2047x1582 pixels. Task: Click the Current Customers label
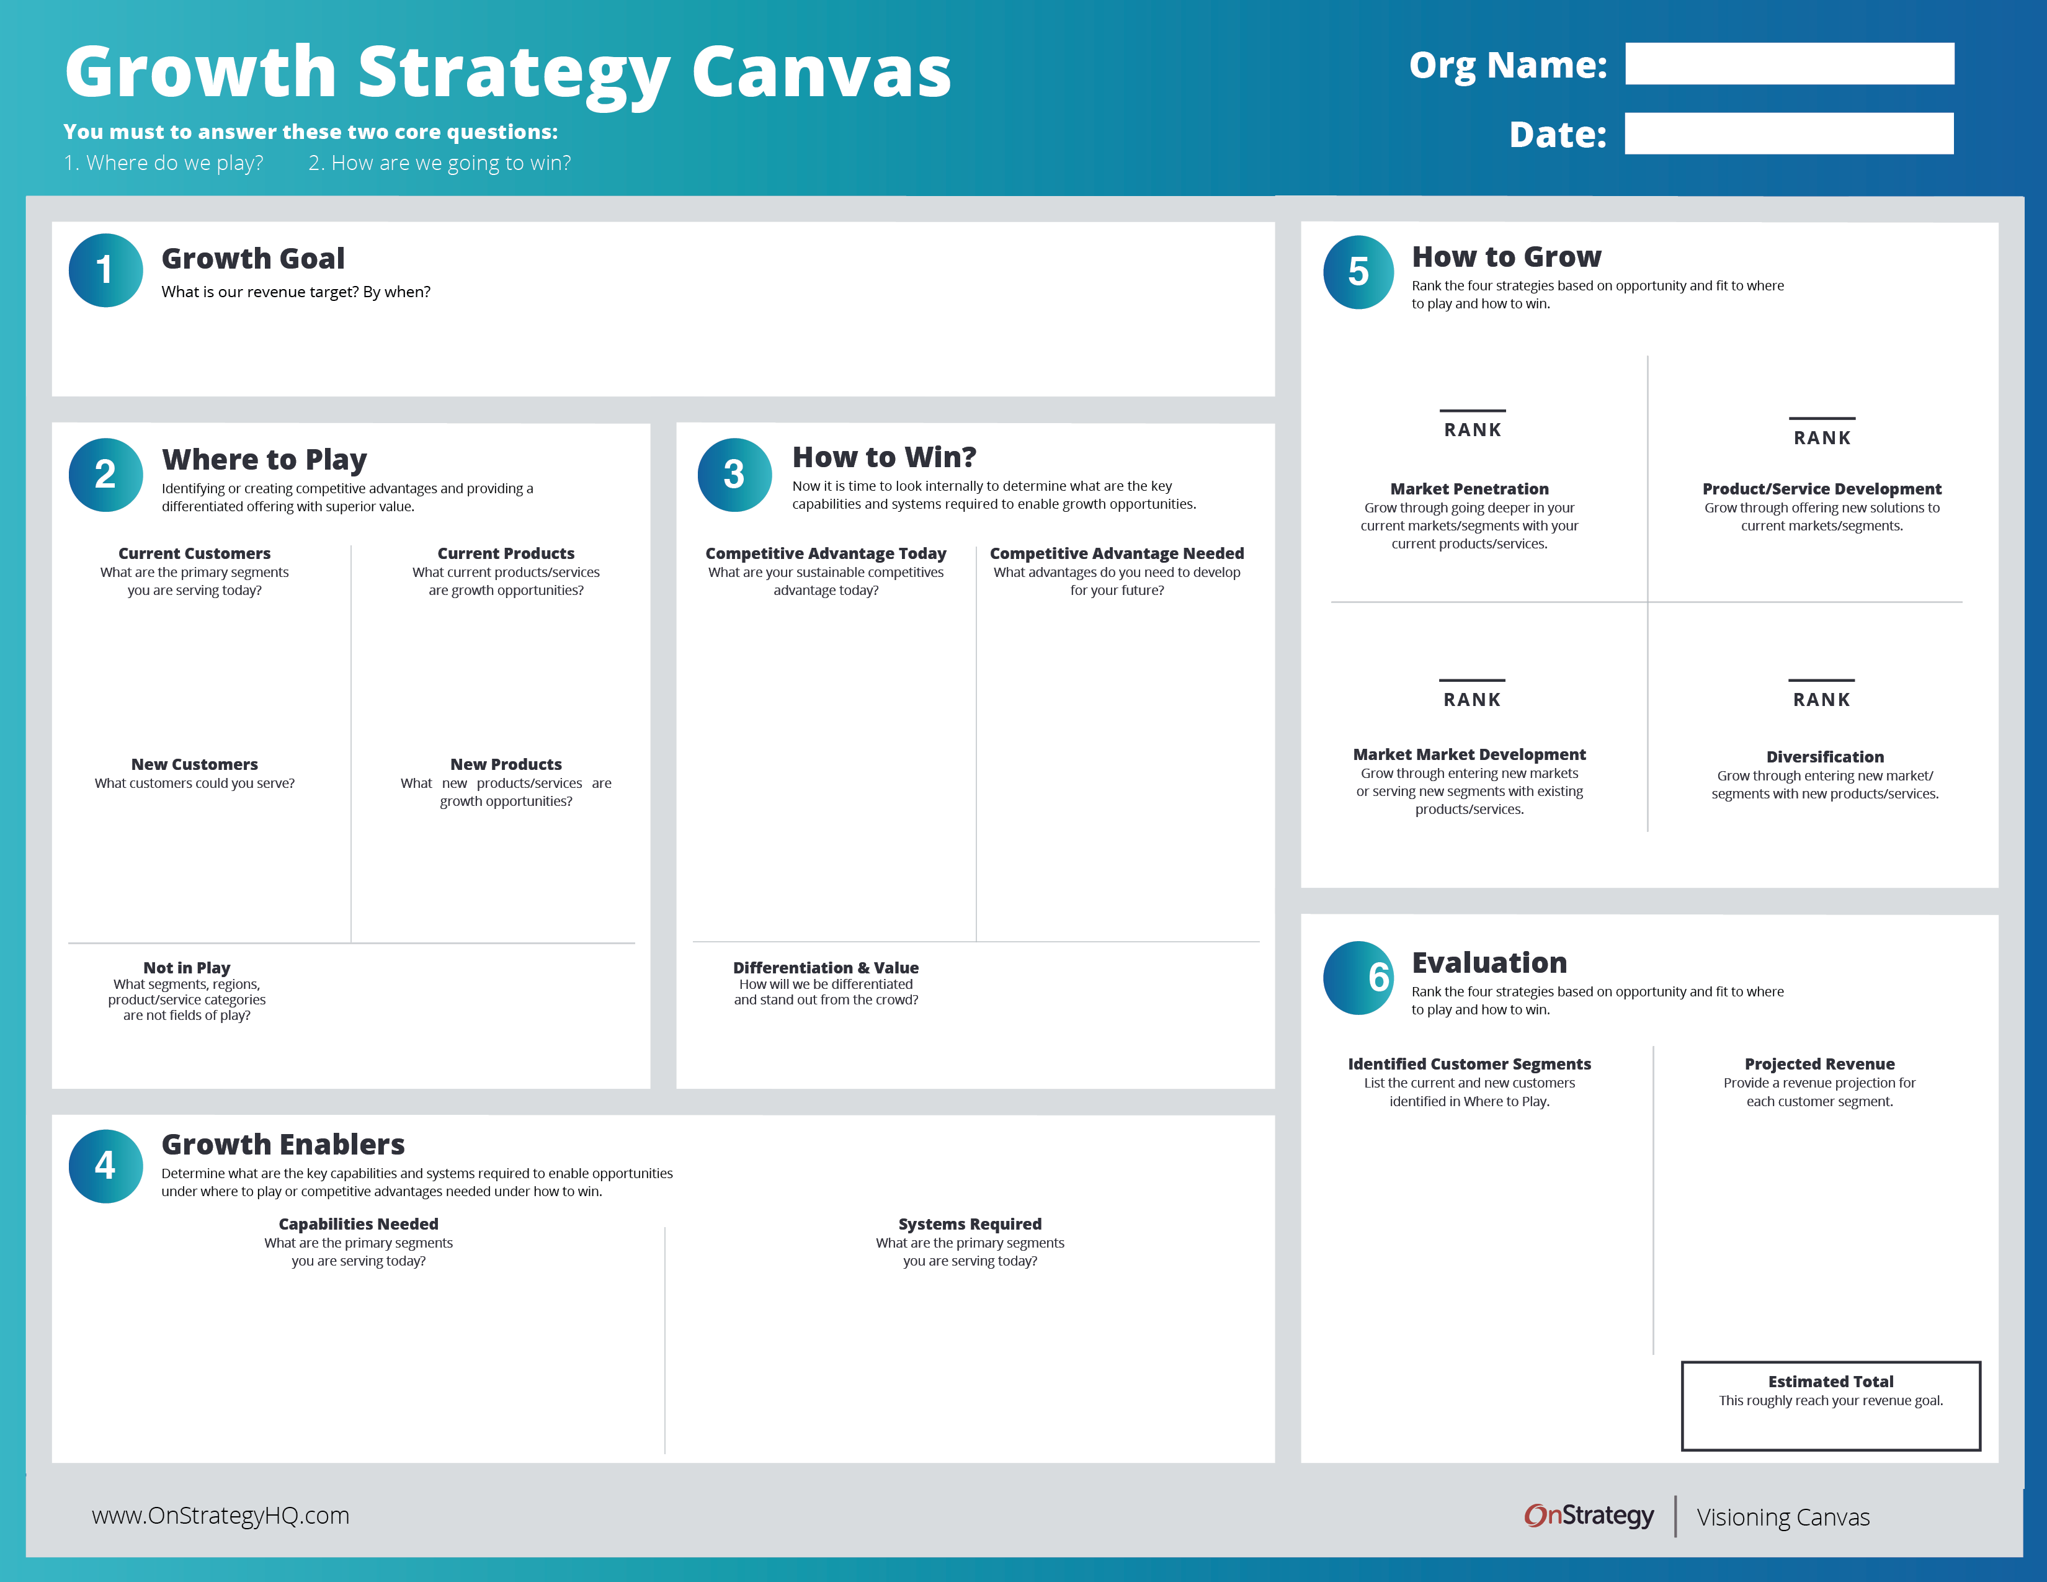[x=194, y=553]
